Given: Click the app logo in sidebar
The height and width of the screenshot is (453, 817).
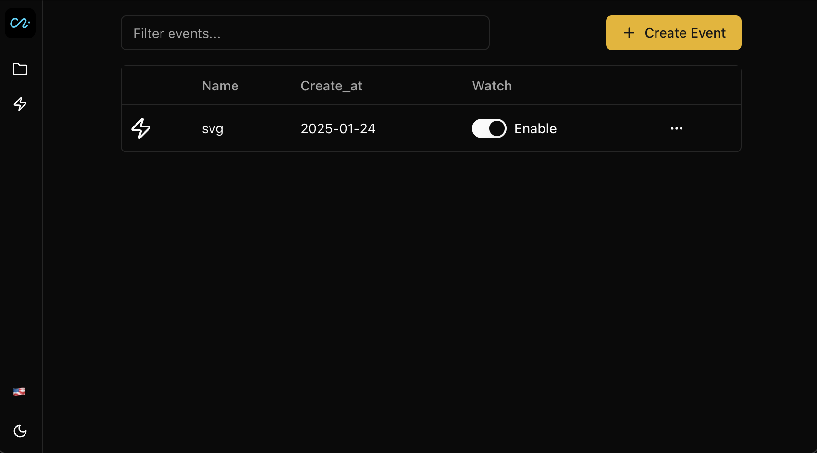Looking at the screenshot, I should tap(20, 23).
